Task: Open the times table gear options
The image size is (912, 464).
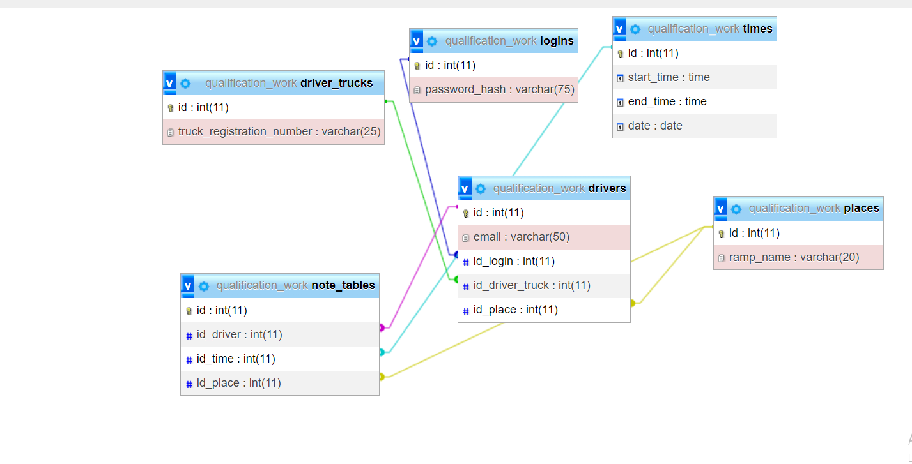Action: [x=635, y=29]
